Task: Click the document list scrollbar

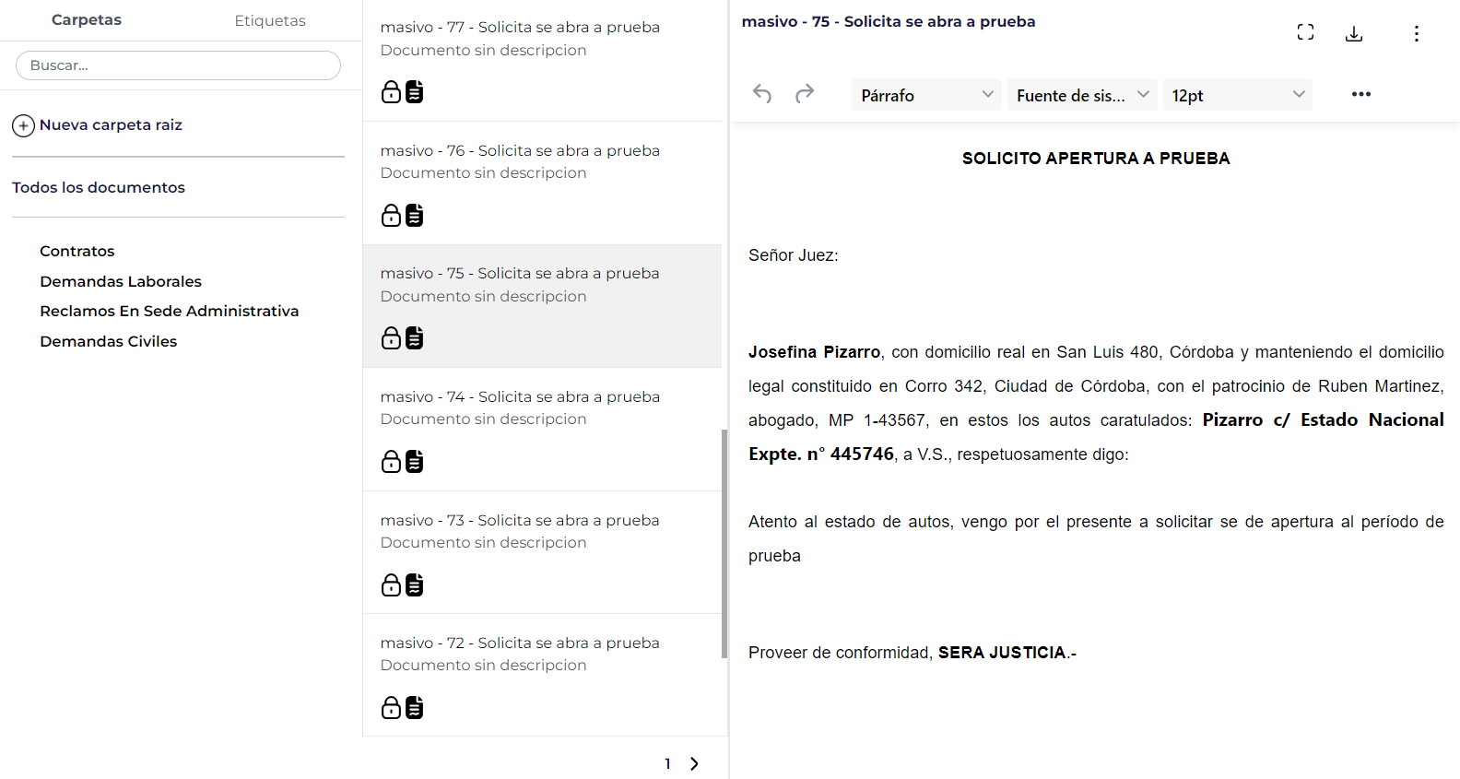Action: tap(724, 544)
